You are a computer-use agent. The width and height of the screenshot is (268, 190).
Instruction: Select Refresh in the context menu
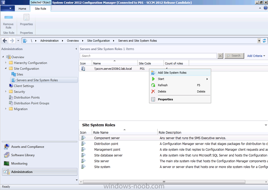180,85
